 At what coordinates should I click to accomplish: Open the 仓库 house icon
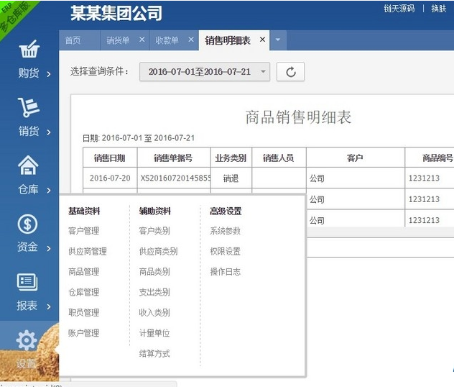coord(28,166)
